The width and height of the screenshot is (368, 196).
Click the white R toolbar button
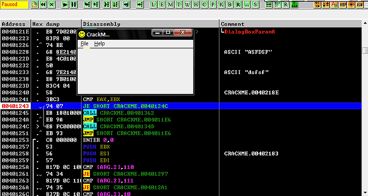click(x=286, y=5)
